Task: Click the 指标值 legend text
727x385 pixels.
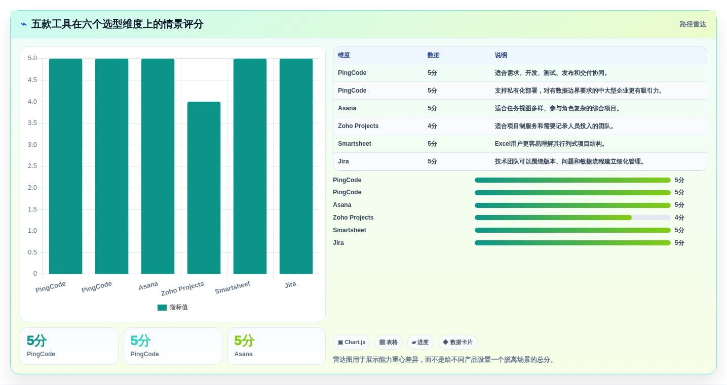Action: (x=179, y=308)
